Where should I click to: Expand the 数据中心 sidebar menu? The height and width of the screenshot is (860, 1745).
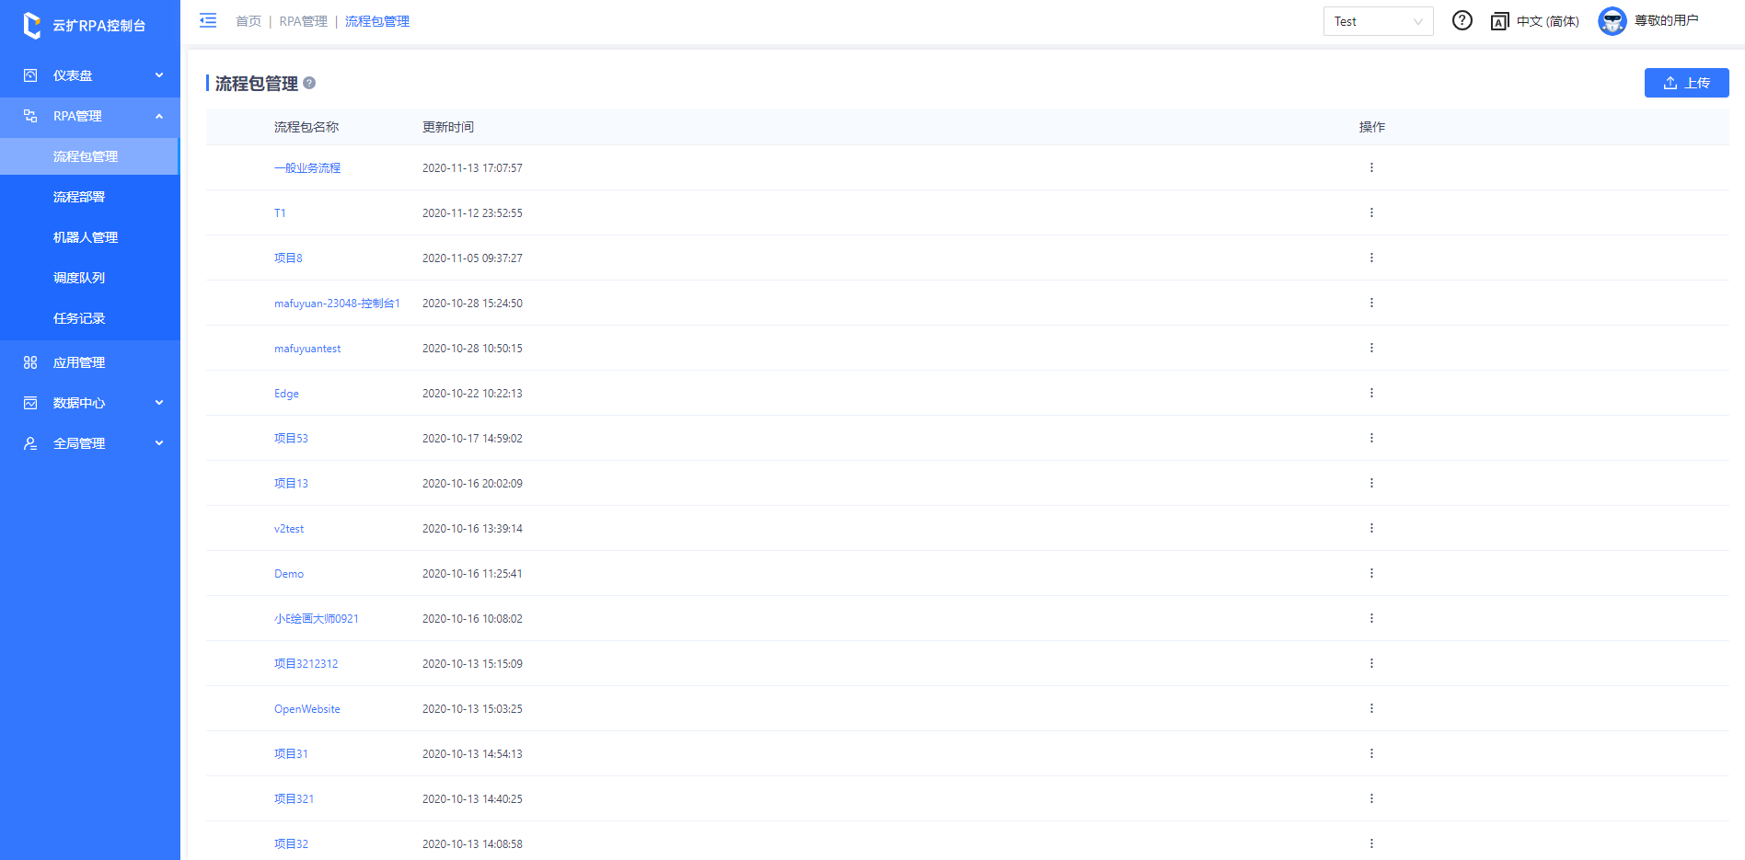coord(90,403)
